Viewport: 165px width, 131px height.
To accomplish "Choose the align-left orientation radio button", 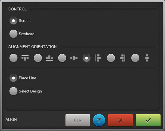I will click(87, 58).
